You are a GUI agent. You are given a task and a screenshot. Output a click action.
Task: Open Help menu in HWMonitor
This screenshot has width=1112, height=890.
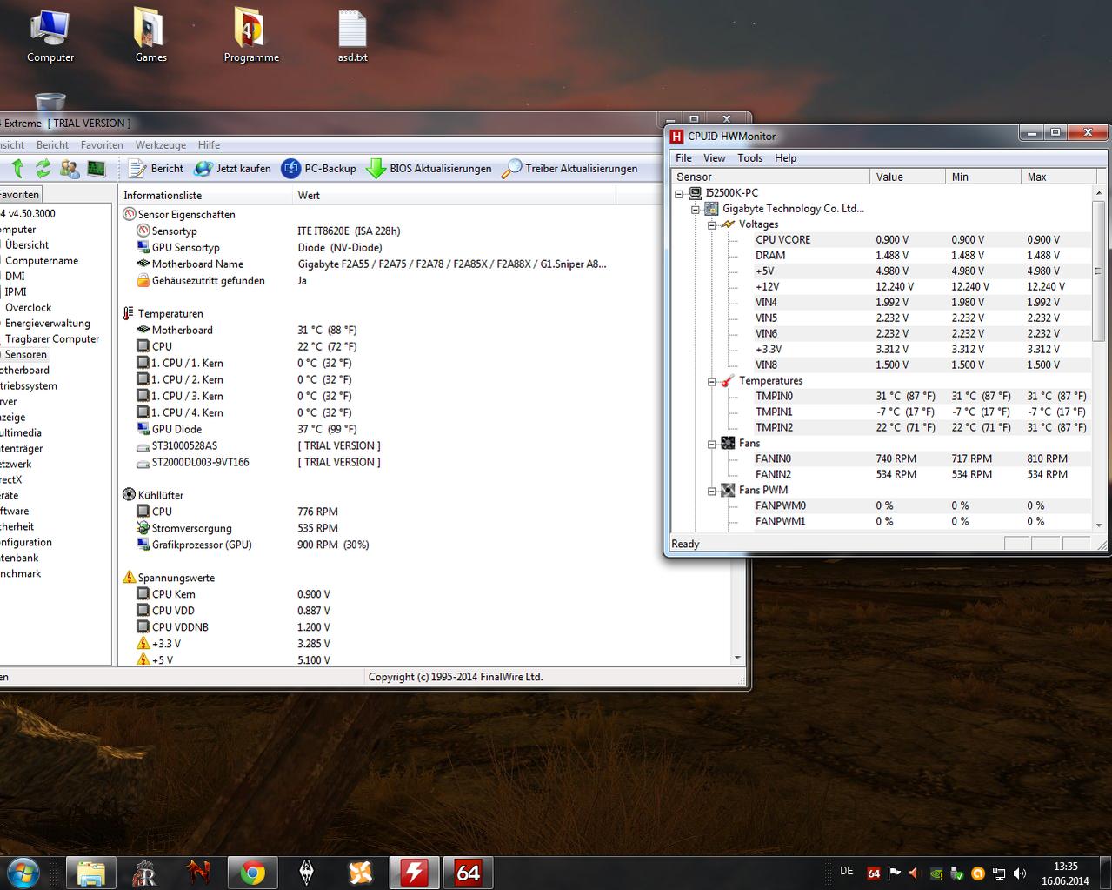pyautogui.click(x=786, y=158)
